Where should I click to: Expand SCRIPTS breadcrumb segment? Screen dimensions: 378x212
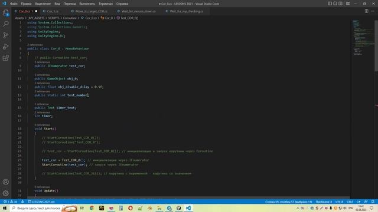coord(54,18)
